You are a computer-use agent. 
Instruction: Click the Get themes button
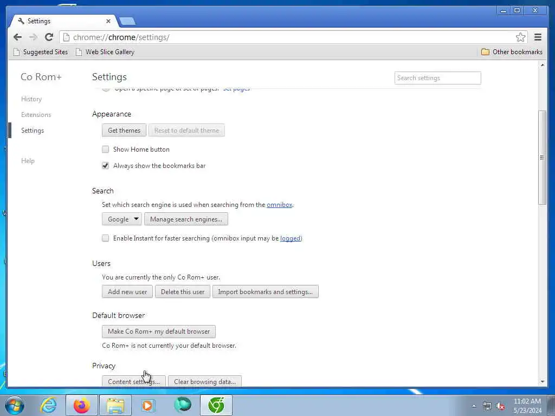pos(124,131)
